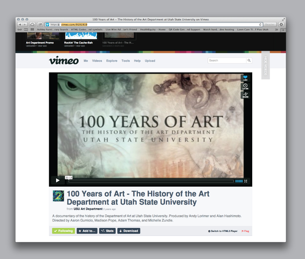Open the USU Art Department profile link

tap(88, 209)
